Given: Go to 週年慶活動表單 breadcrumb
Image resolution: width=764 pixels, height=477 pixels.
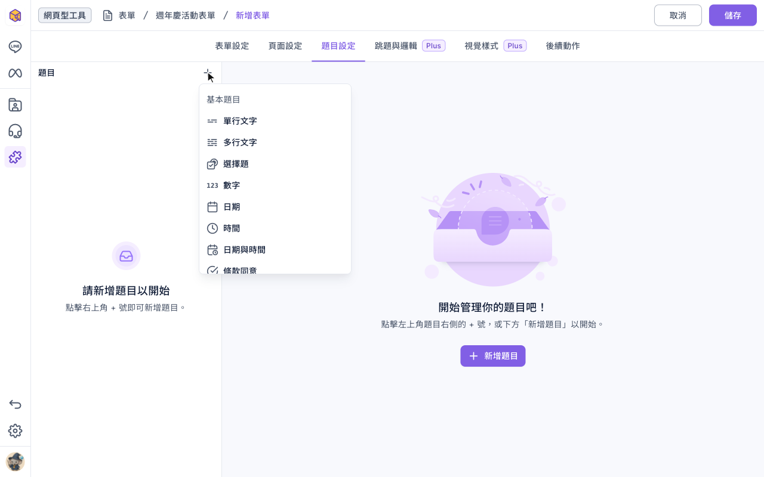Looking at the screenshot, I should 185,16.
